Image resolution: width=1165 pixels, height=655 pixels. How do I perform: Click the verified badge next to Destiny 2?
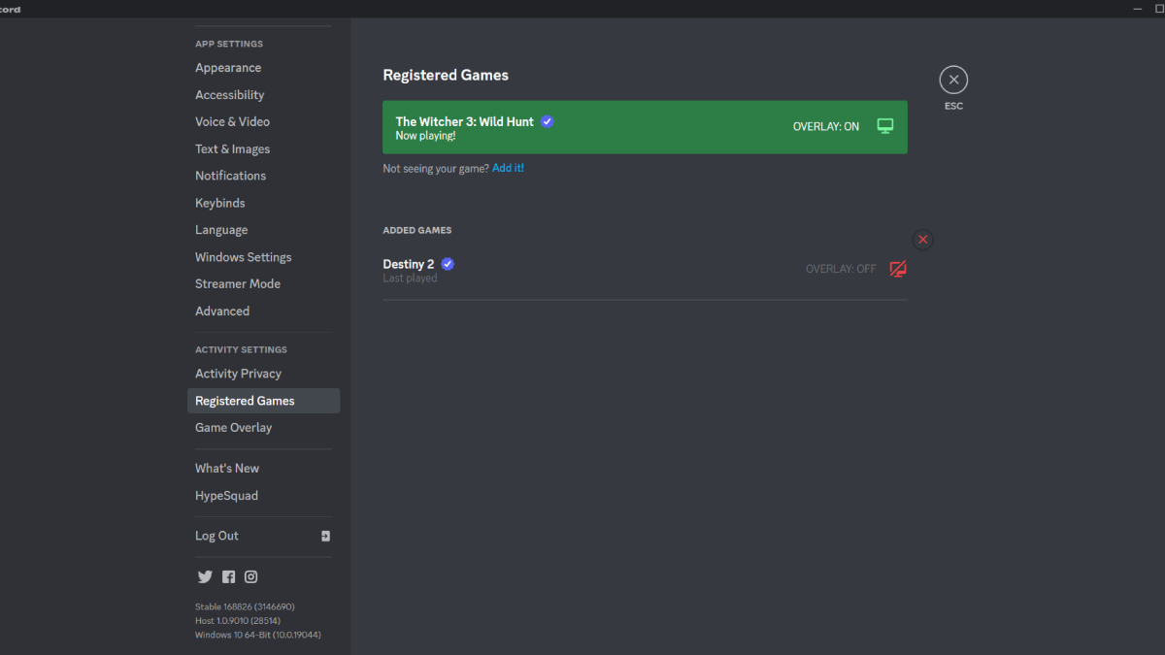click(448, 263)
